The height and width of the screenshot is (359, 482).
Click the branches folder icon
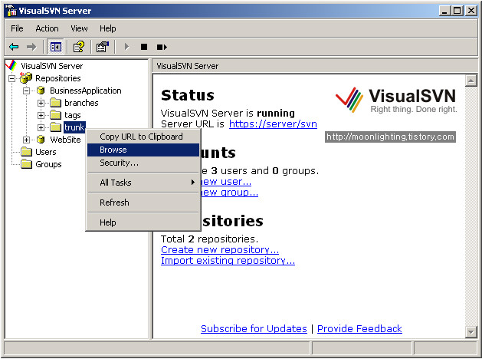(56, 103)
